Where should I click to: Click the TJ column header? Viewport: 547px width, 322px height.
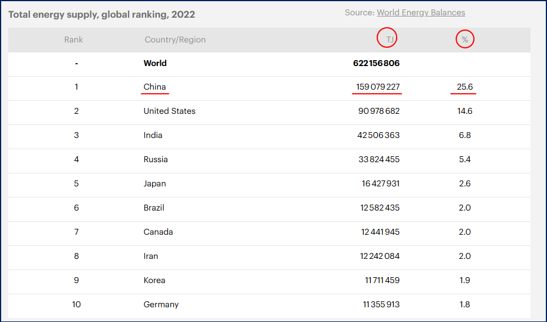tap(390, 40)
